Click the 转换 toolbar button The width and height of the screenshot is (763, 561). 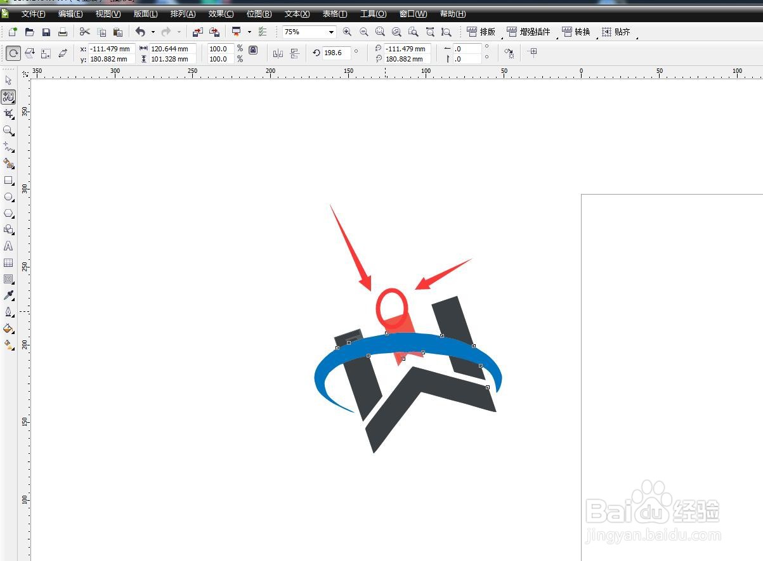pyautogui.click(x=576, y=32)
